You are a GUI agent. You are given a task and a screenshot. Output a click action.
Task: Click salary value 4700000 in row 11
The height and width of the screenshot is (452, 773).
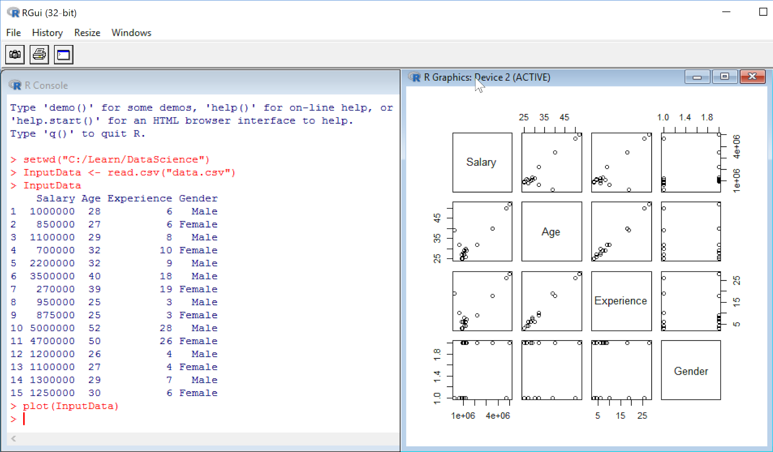pyautogui.click(x=52, y=341)
